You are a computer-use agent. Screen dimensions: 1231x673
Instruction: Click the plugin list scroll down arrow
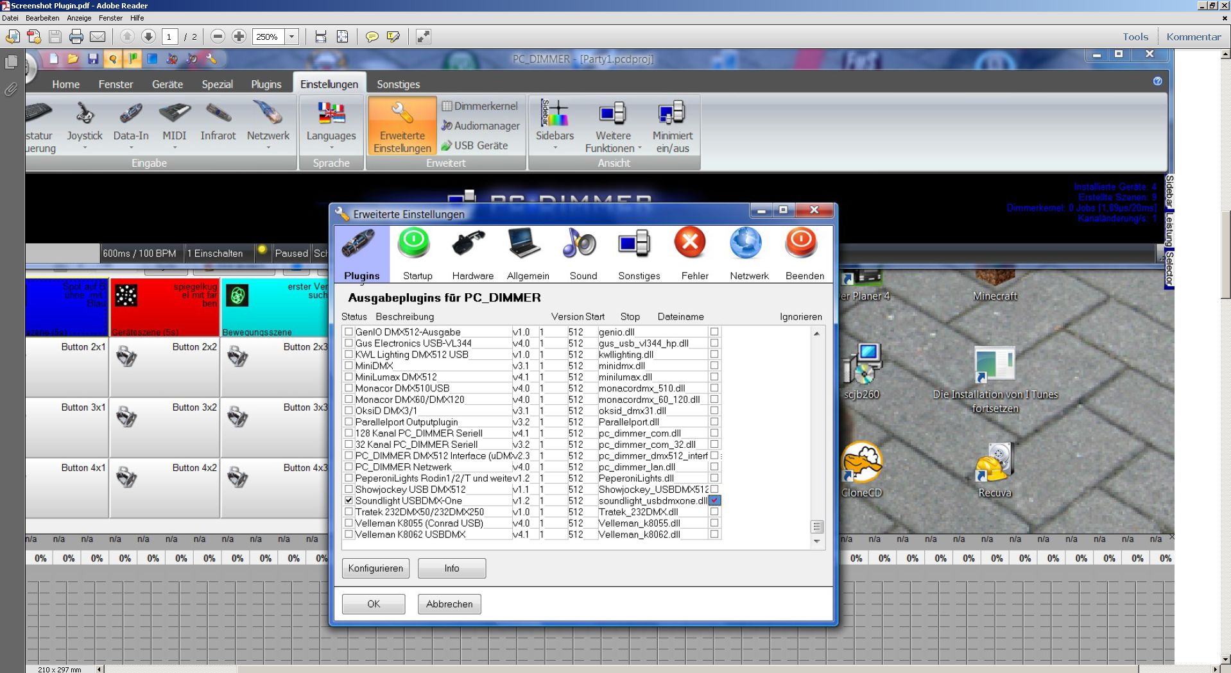point(816,541)
